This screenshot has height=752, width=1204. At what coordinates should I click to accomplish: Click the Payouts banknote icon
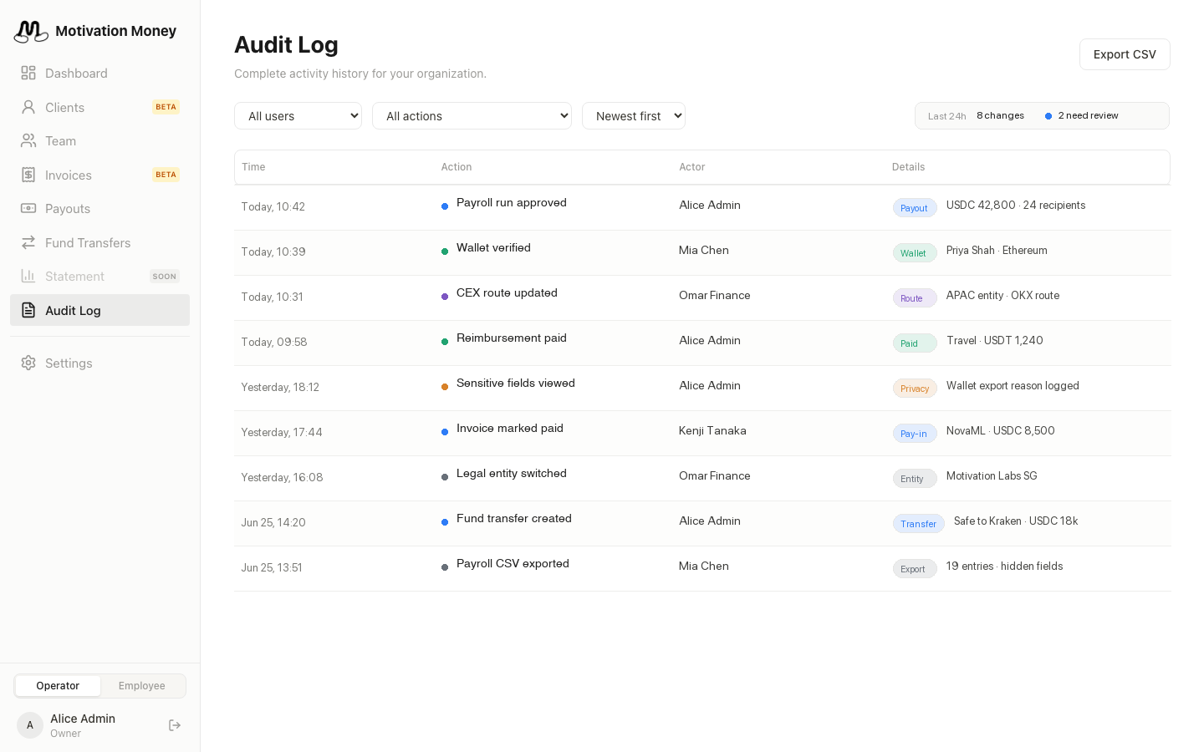[x=28, y=208]
